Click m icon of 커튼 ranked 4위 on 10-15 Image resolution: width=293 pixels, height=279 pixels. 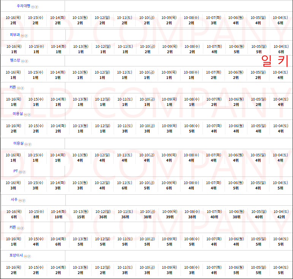click(x=19, y=228)
